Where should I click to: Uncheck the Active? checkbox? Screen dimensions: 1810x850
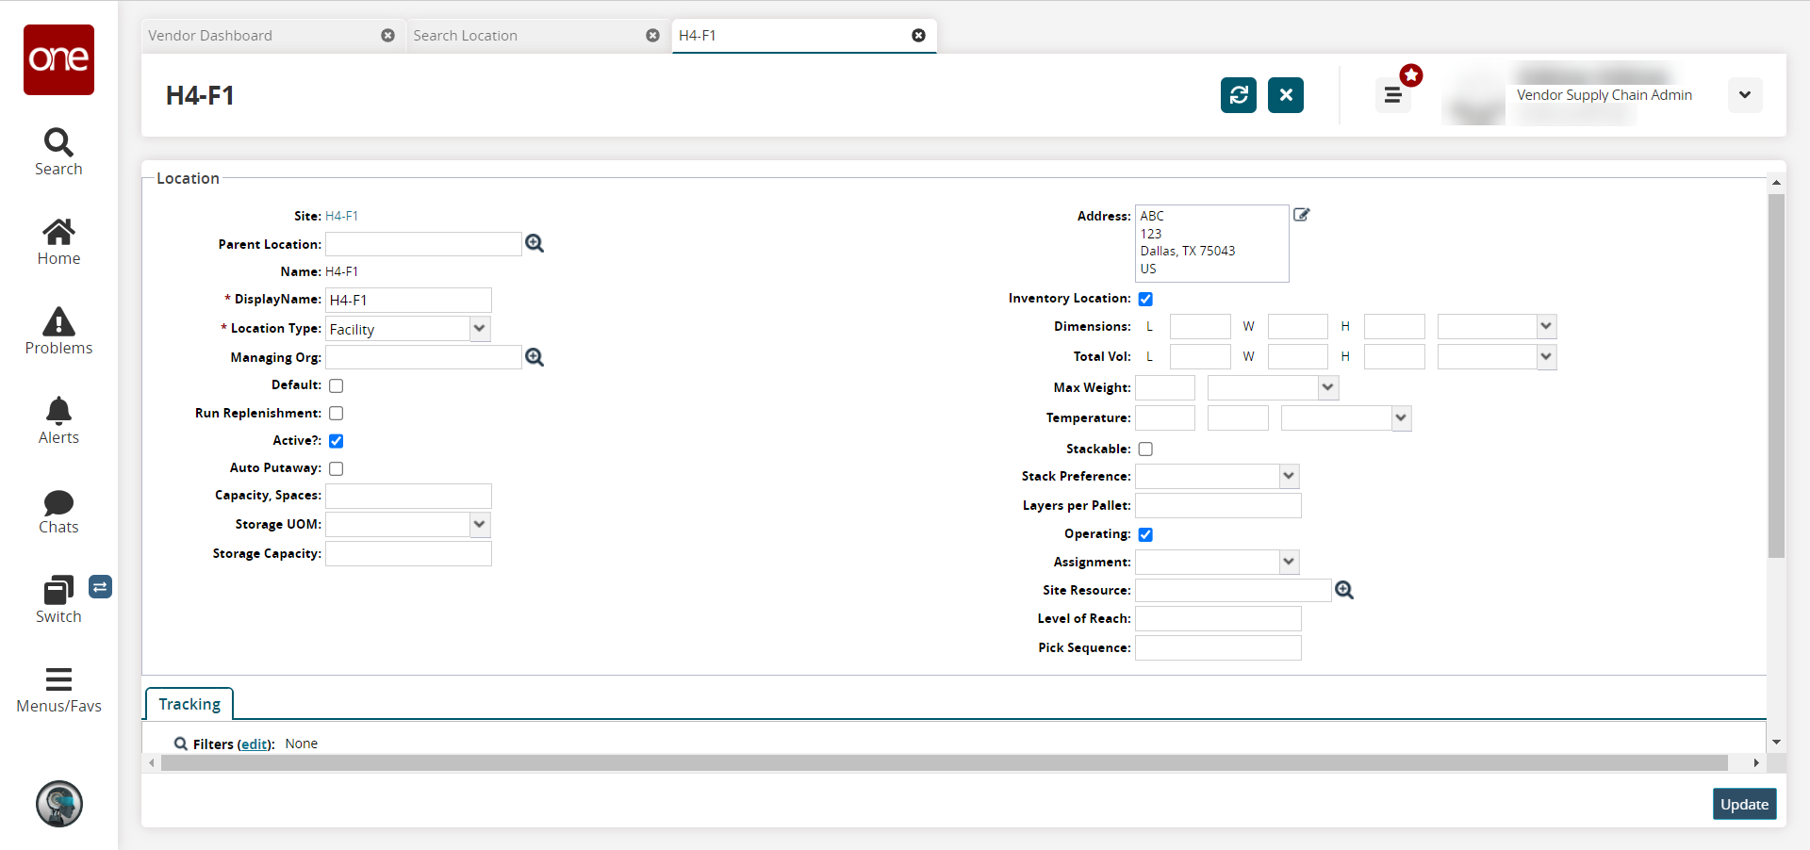point(337,441)
